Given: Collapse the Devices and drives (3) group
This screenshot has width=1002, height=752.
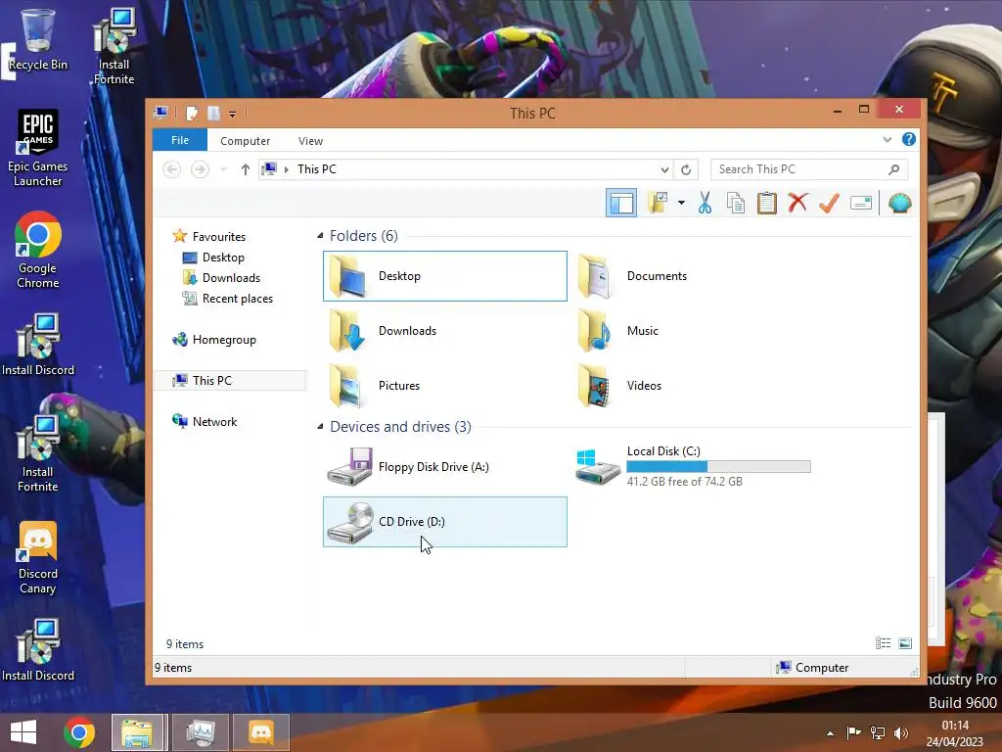Looking at the screenshot, I should point(320,427).
